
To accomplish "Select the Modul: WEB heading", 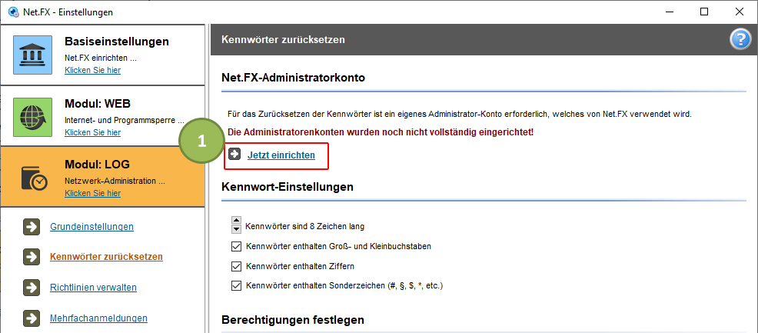I will [98, 104].
